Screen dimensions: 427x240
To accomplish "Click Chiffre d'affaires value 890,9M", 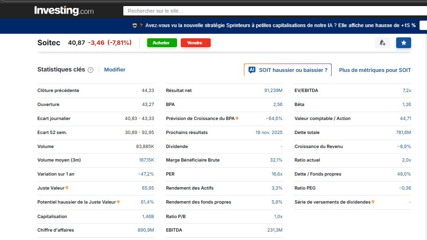I will pyautogui.click(x=146, y=230).
